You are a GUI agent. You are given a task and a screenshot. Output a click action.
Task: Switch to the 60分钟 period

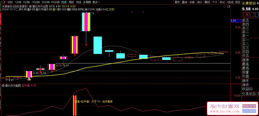(x=55, y=2)
